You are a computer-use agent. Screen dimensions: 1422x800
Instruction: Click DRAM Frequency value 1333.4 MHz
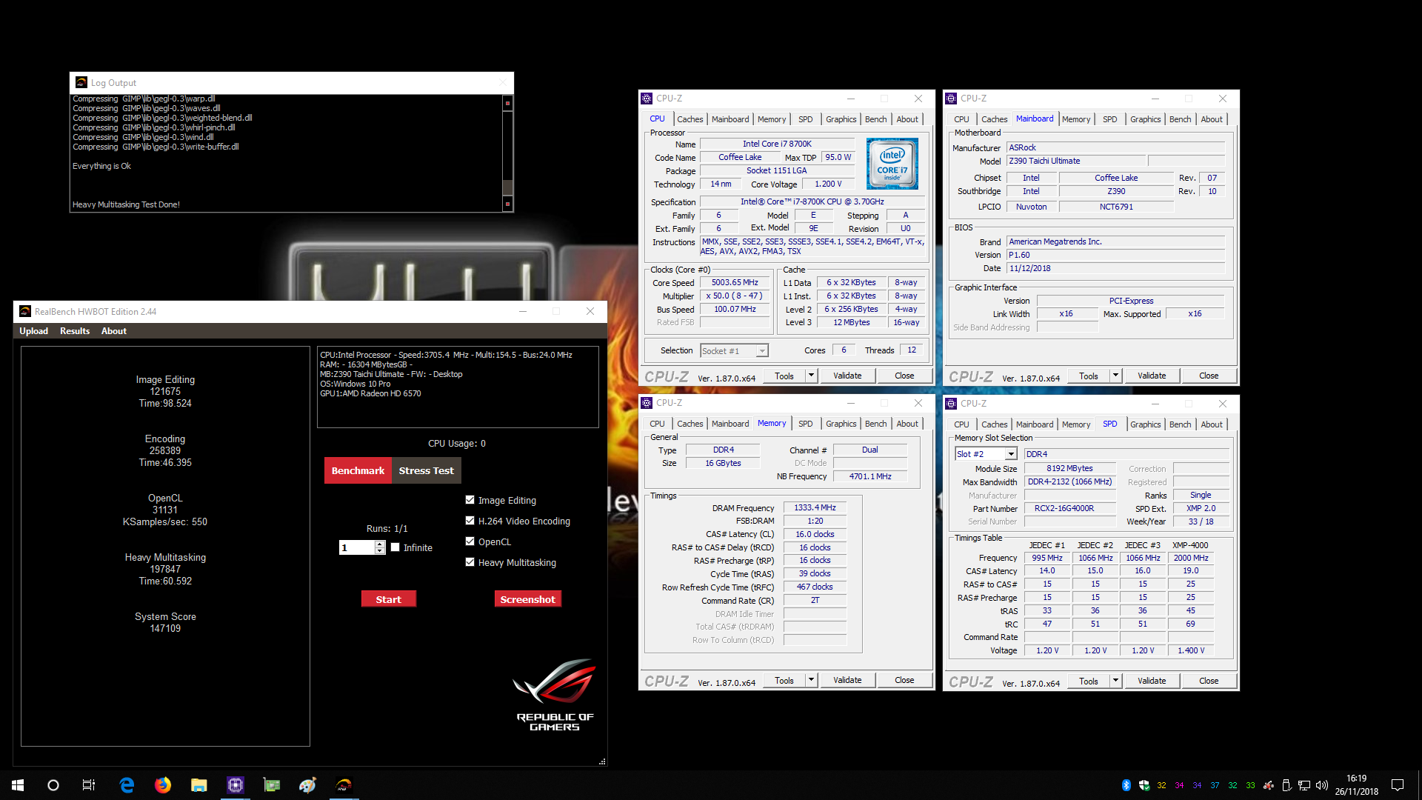click(815, 507)
